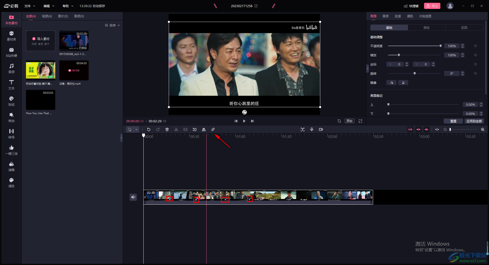Mute the video track speaker
The width and height of the screenshot is (489, 265).
133,197
